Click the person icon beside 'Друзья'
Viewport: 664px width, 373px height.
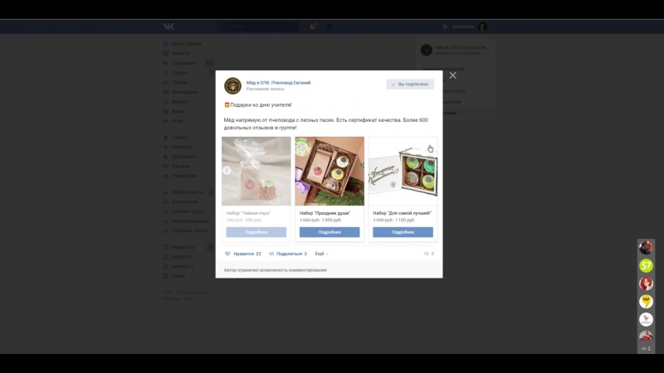tap(165, 73)
